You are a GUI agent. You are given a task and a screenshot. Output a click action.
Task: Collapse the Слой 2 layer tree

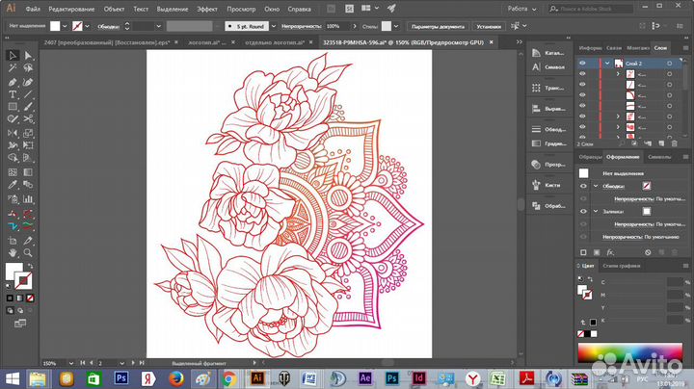[x=606, y=63]
